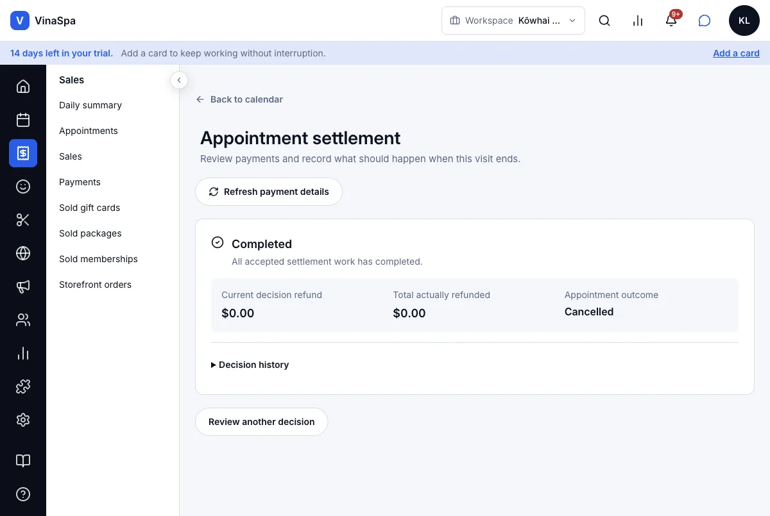770x516 pixels.
Task: Open the chat messages icon
Action: 705,21
